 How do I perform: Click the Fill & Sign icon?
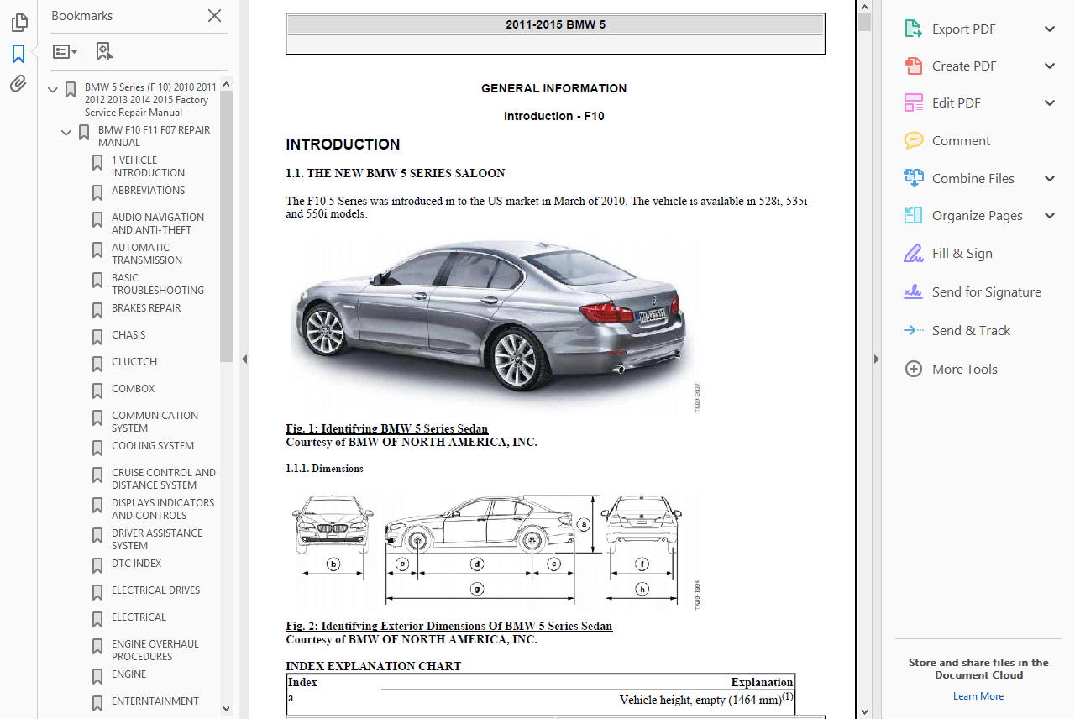(x=913, y=253)
